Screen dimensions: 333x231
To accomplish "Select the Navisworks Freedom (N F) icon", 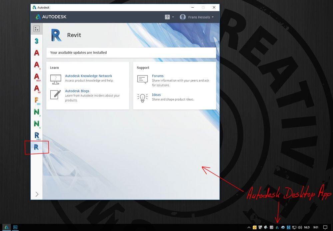I will coord(37,112).
